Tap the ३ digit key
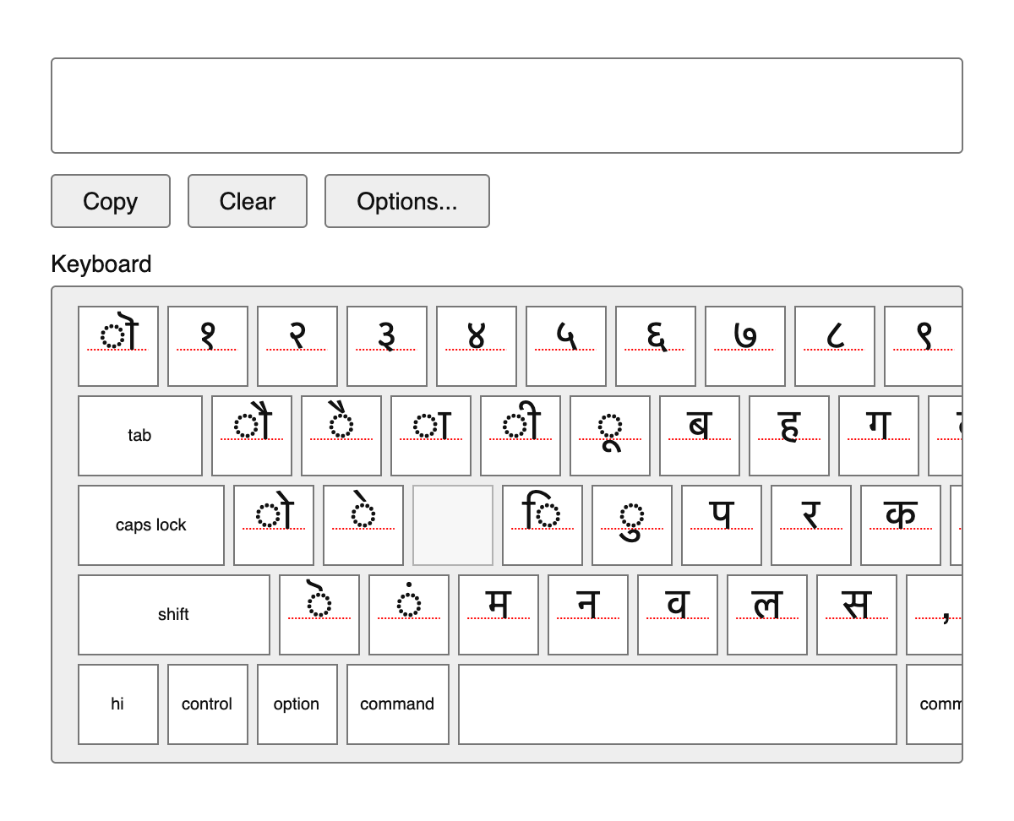 pyautogui.click(x=387, y=346)
